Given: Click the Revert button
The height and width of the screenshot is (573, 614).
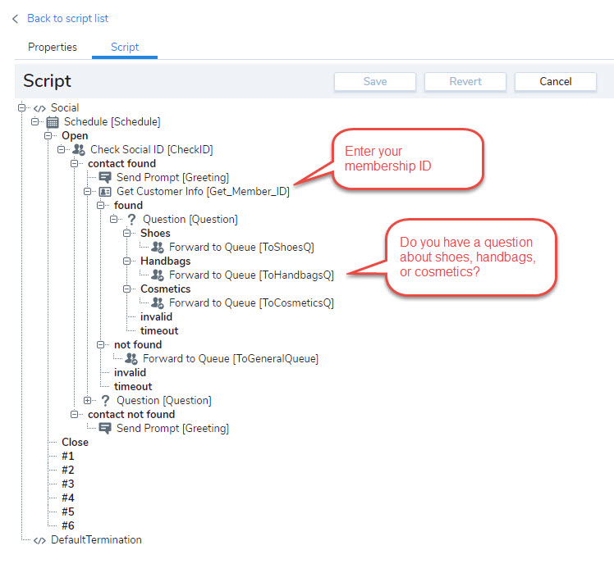Looking at the screenshot, I should [x=465, y=81].
